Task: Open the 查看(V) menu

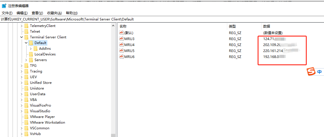Action: (37, 13)
